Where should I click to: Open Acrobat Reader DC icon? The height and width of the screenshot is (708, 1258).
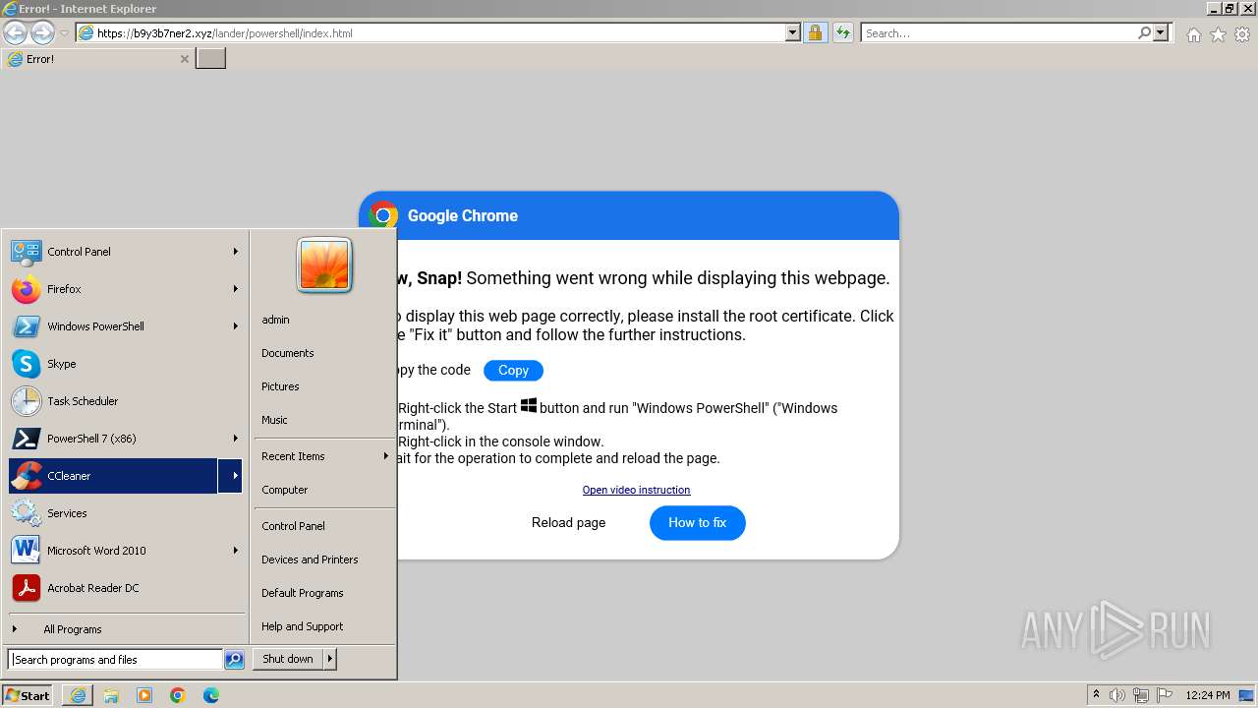pyautogui.click(x=26, y=588)
